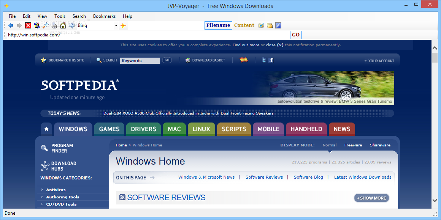Switch to the NEWS tab
441x220 pixels.
click(342, 129)
